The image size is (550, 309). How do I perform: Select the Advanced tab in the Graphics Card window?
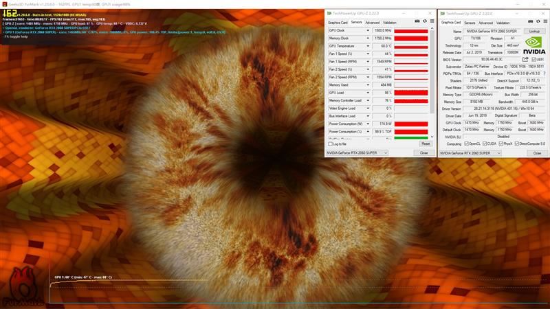point(485,23)
